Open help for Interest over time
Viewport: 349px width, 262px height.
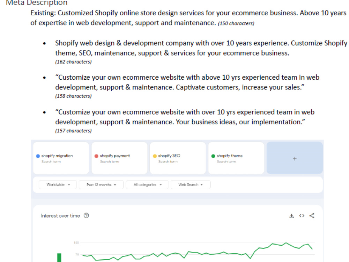click(x=86, y=216)
